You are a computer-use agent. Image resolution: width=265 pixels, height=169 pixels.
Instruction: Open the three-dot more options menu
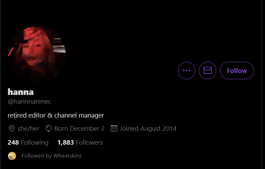pyautogui.click(x=187, y=71)
